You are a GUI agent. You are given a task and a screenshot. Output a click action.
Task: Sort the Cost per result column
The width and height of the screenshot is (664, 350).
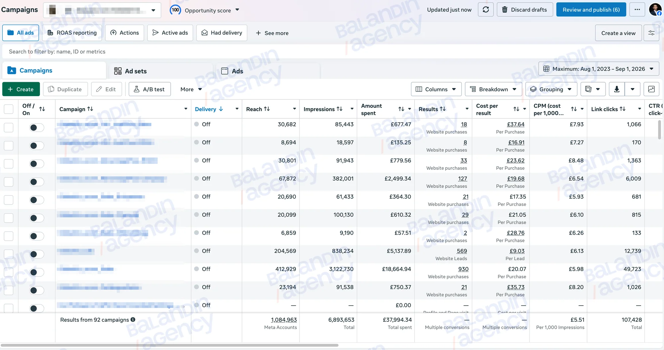coord(516,109)
